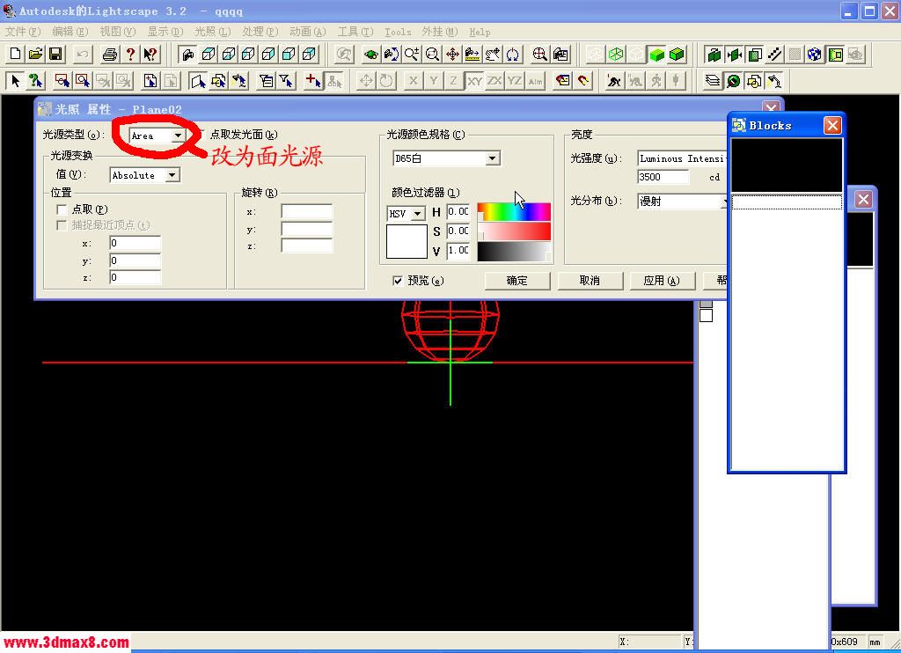Click the red saturation slider
Viewport: 901px width, 653px height.
point(514,231)
